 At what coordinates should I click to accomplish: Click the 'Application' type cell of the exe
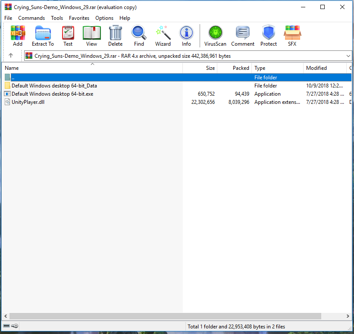coord(267,94)
